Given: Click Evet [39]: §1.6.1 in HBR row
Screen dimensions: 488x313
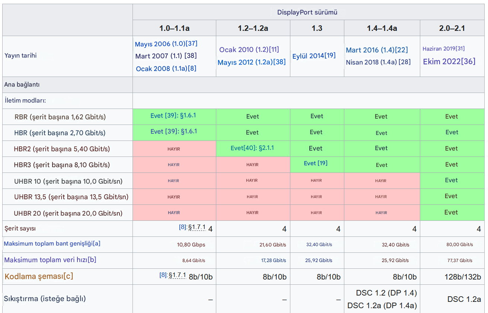Looking at the screenshot, I should (x=173, y=131).
